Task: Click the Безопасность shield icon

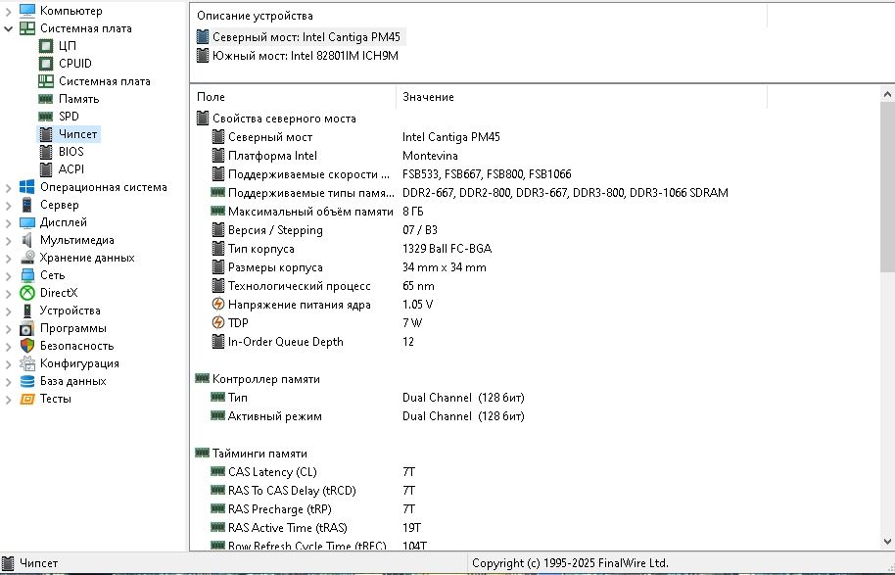Action: (26, 346)
